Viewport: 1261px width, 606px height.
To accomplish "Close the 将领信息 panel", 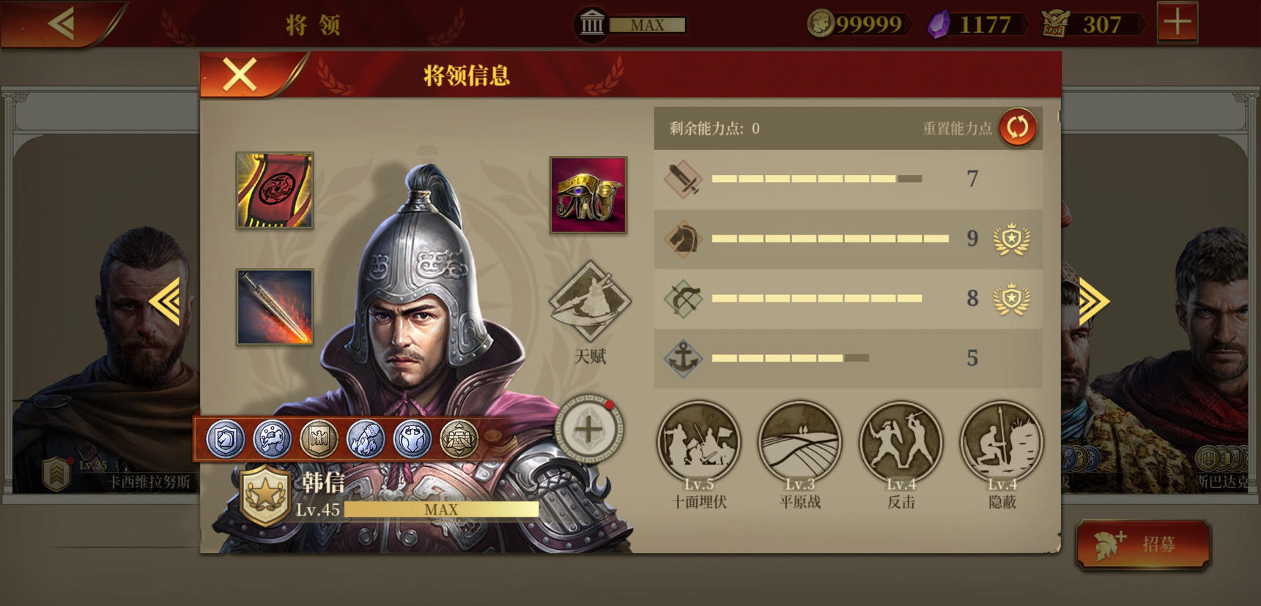I will (240, 75).
